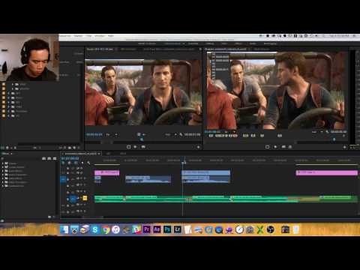Open the Help menu in menu bar
The height and width of the screenshot is (270, 360).
(111, 36)
